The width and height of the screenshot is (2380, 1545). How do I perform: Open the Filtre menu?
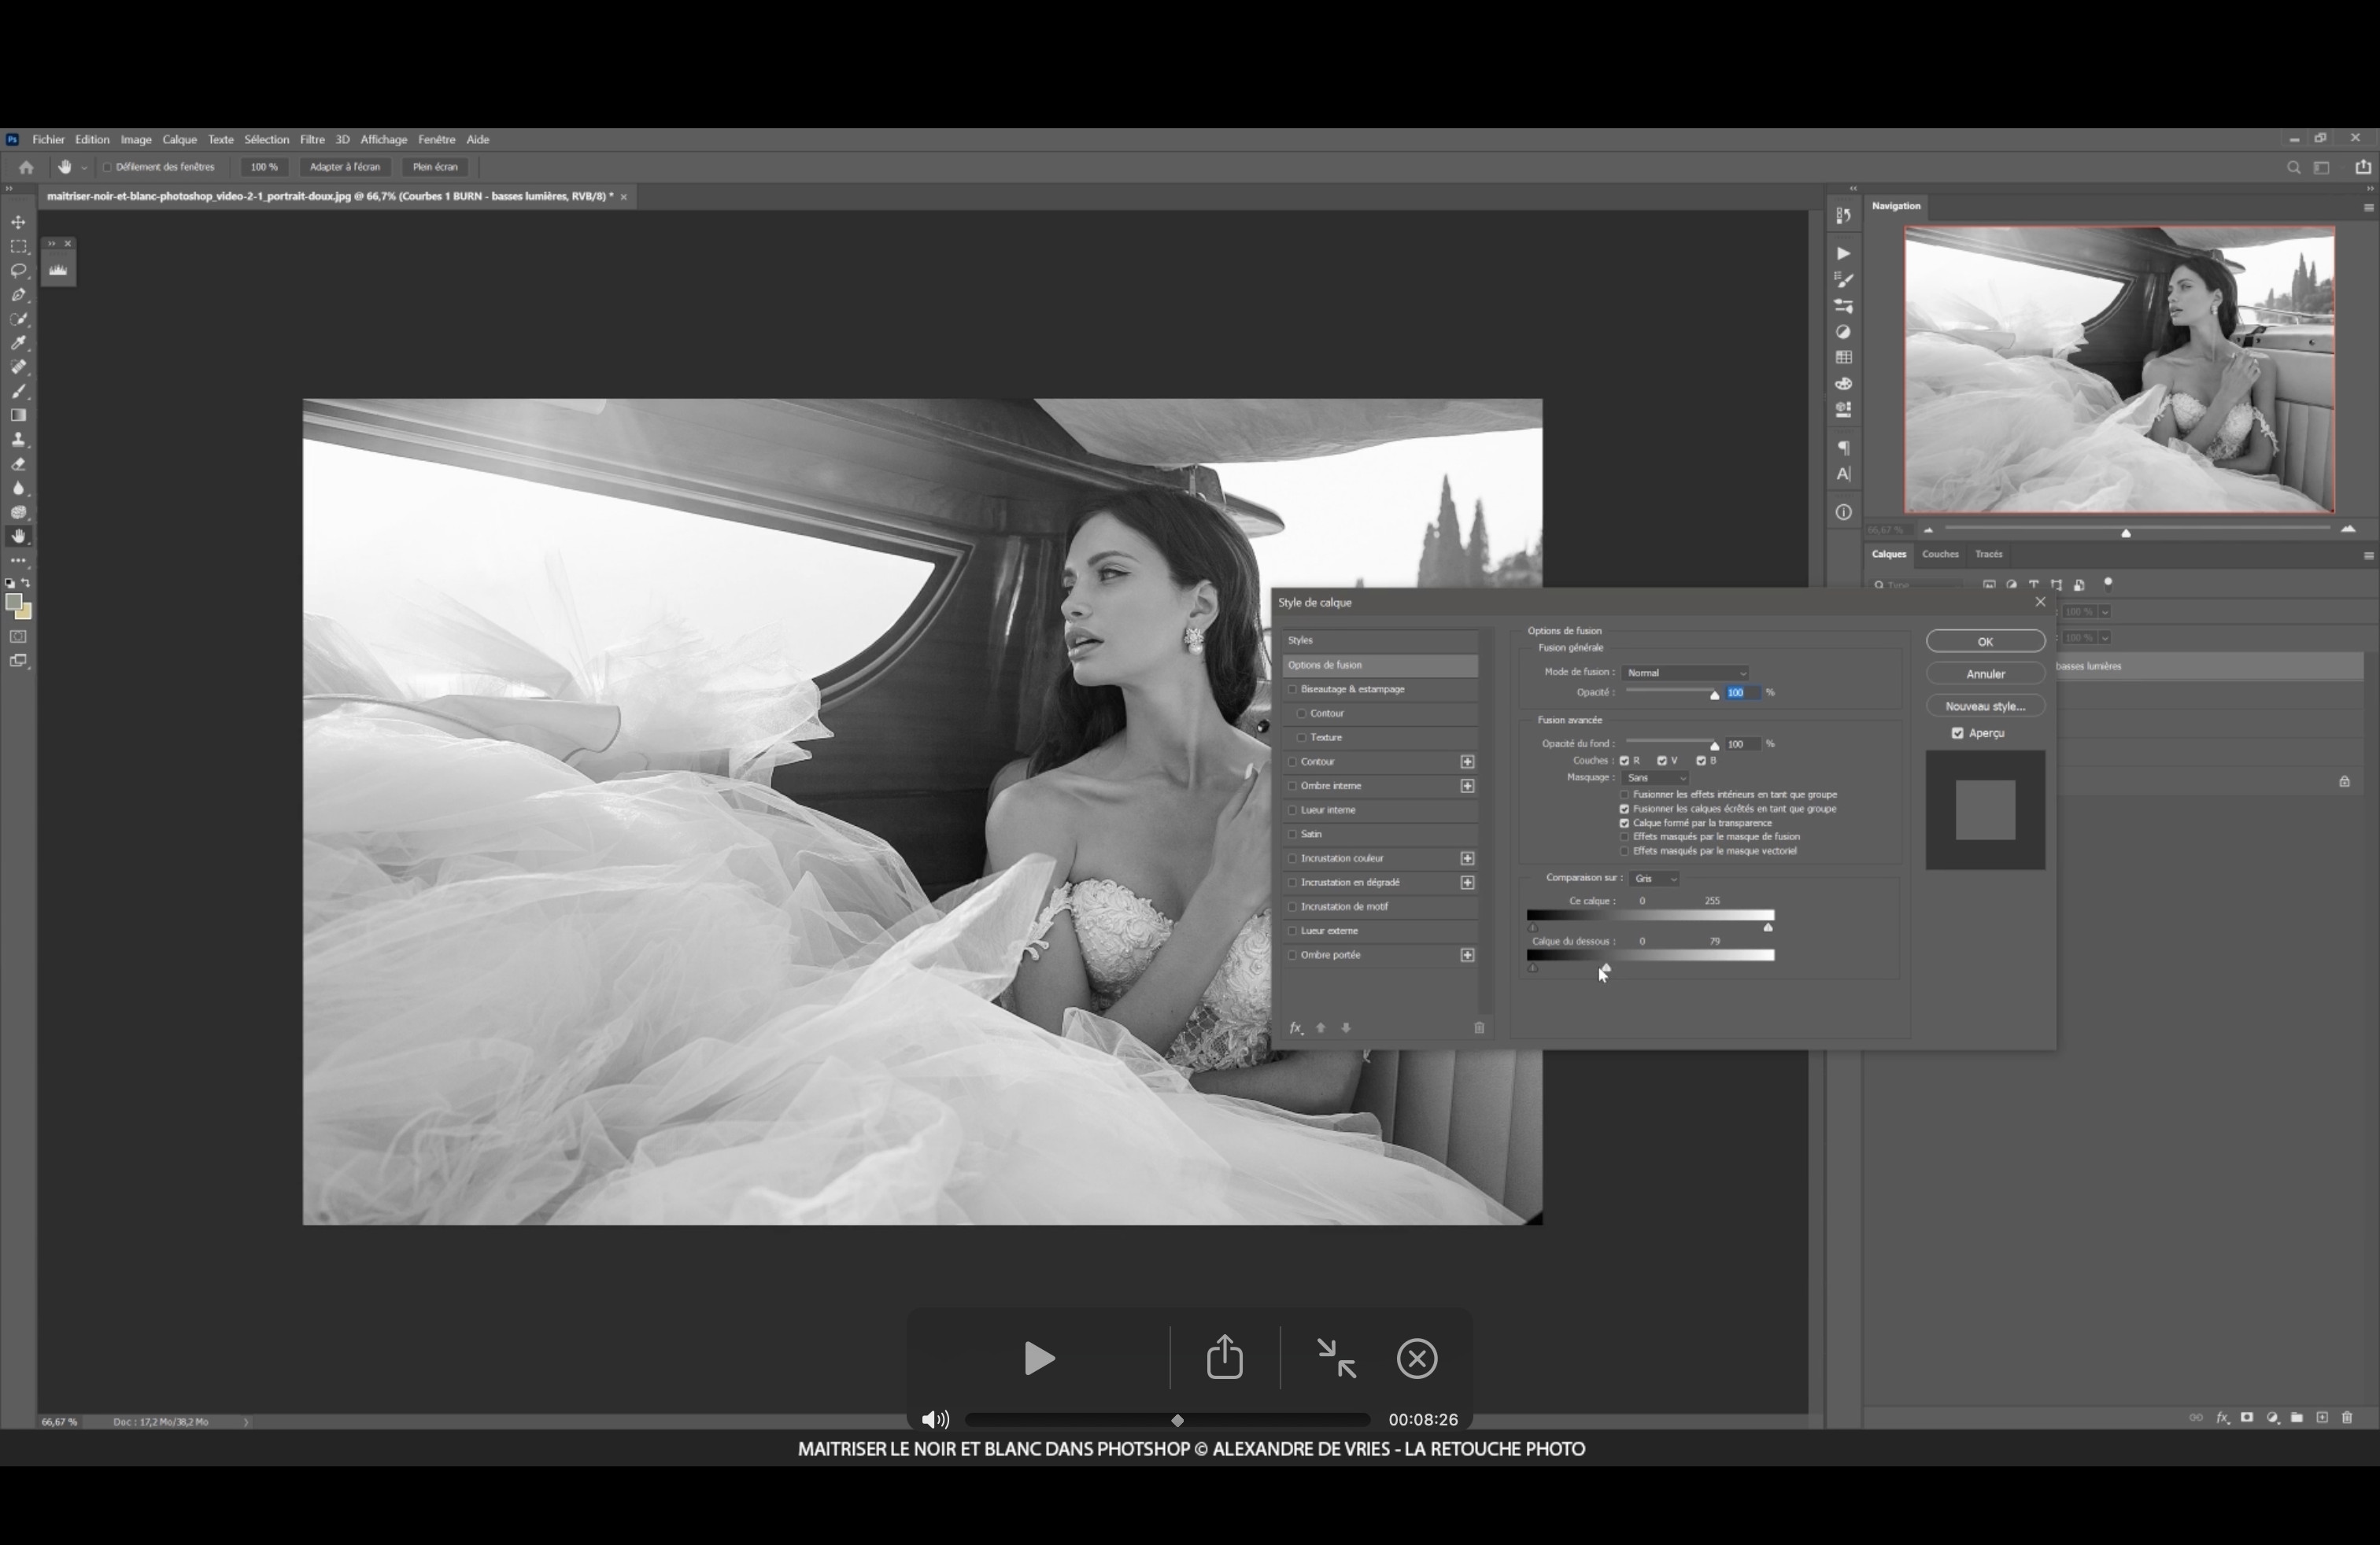[312, 140]
